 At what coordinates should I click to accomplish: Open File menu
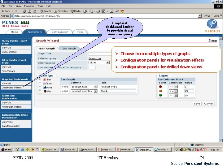tap(3, 6)
